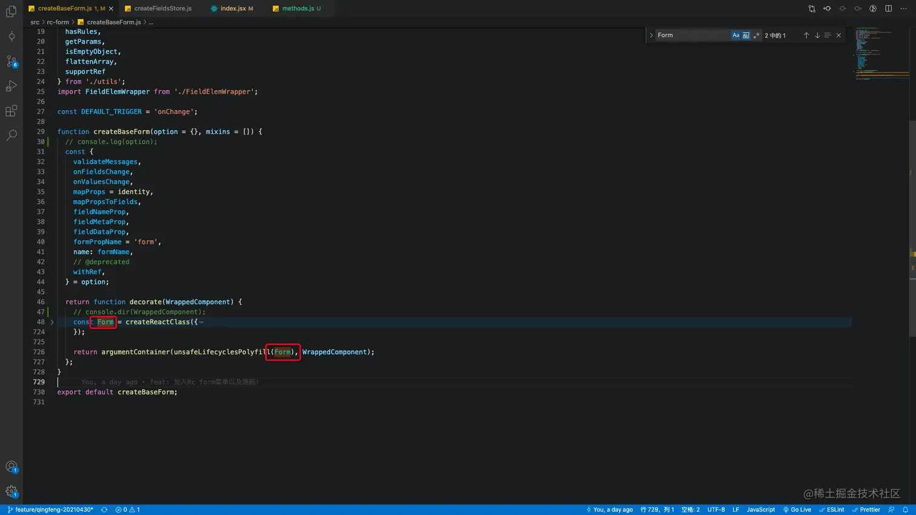Screen dimensions: 916x515
Task: Open the Manage settings gear
Action: (x=11, y=491)
